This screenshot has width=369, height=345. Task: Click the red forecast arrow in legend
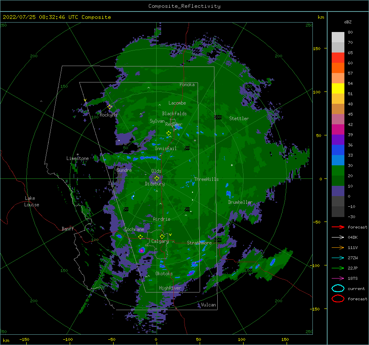coord(338,227)
